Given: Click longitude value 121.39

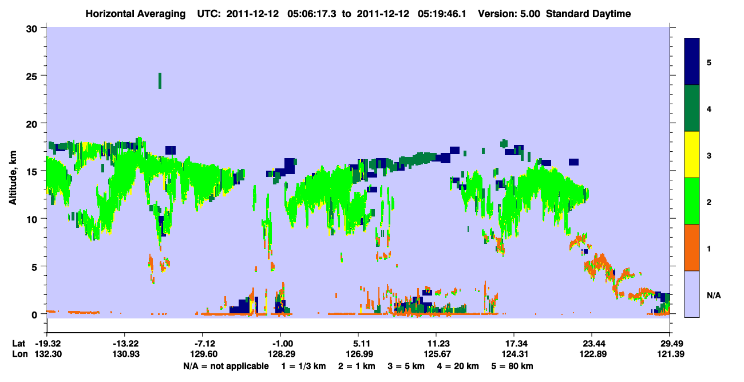Looking at the screenshot, I should point(670,355).
